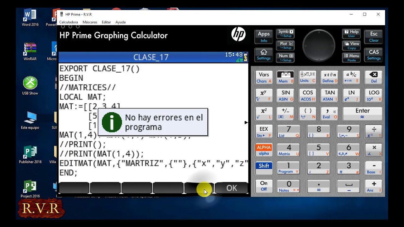
Task: Open Este equipo desktop icon
Action: click(x=30, y=120)
